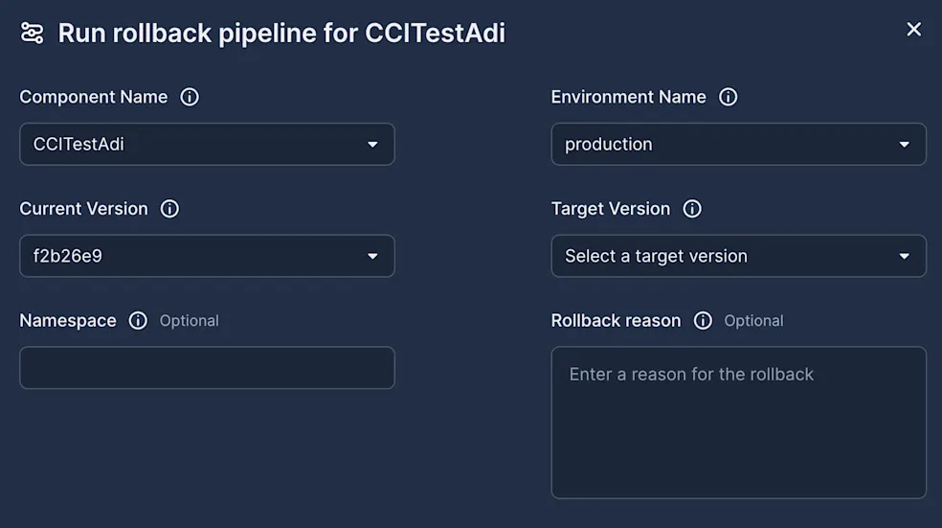Close the rollback pipeline dialog

point(913,30)
